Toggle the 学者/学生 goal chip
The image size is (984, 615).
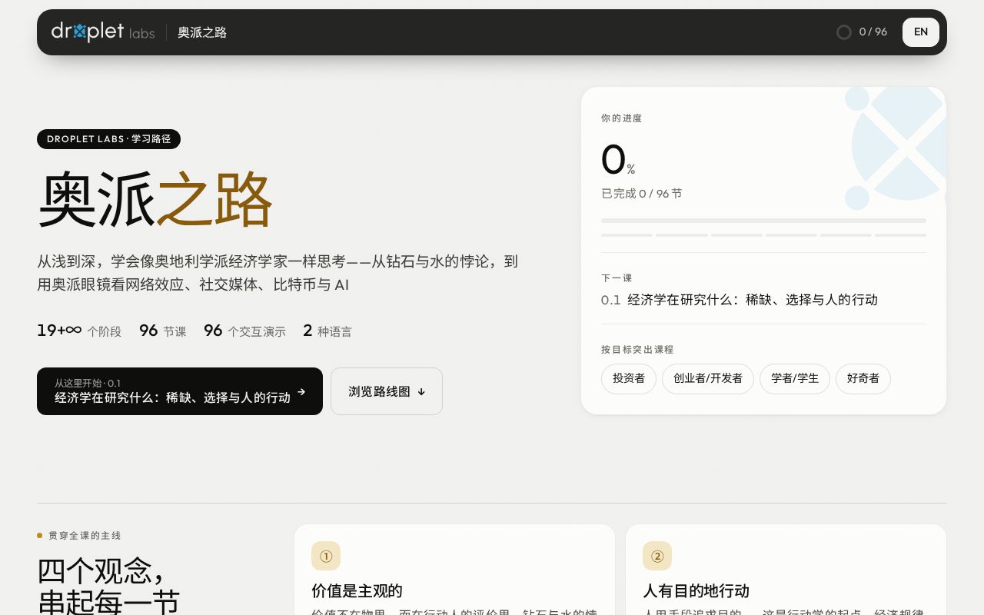tap(795, 379)
